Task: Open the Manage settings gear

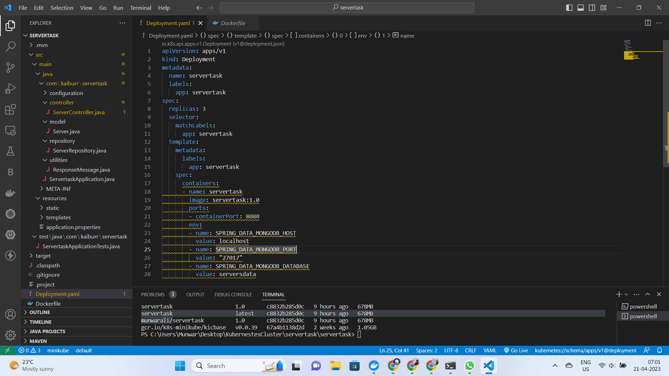Action: (x=11, y=335)
